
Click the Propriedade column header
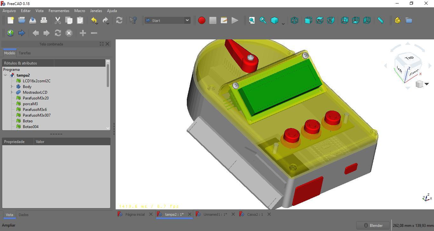tap(18, 142)
